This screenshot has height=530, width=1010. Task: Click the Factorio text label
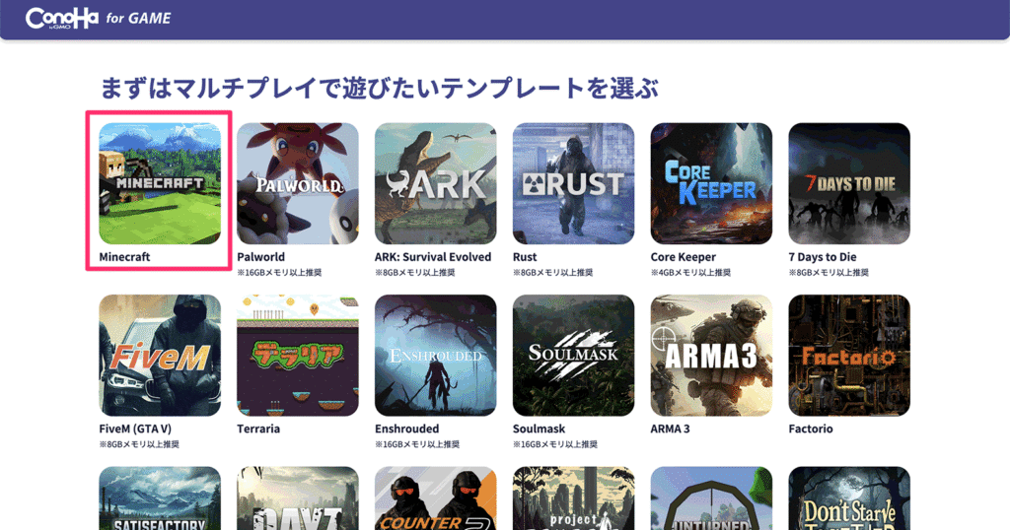811,429
